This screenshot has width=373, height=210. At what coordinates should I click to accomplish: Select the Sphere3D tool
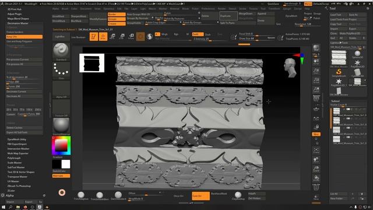click(x=357, y=54)
